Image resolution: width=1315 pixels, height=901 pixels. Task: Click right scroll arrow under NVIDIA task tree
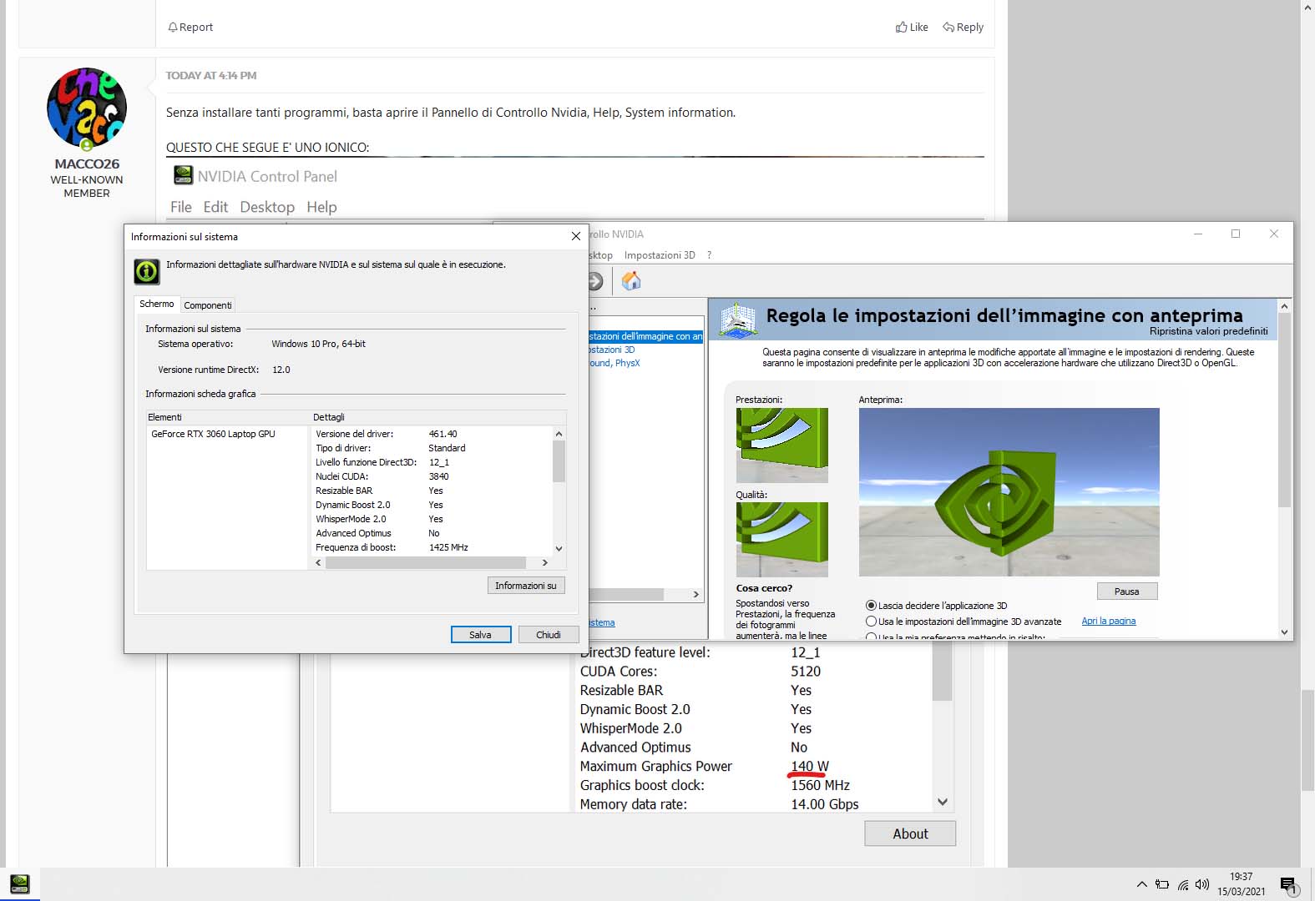[696, 594]
